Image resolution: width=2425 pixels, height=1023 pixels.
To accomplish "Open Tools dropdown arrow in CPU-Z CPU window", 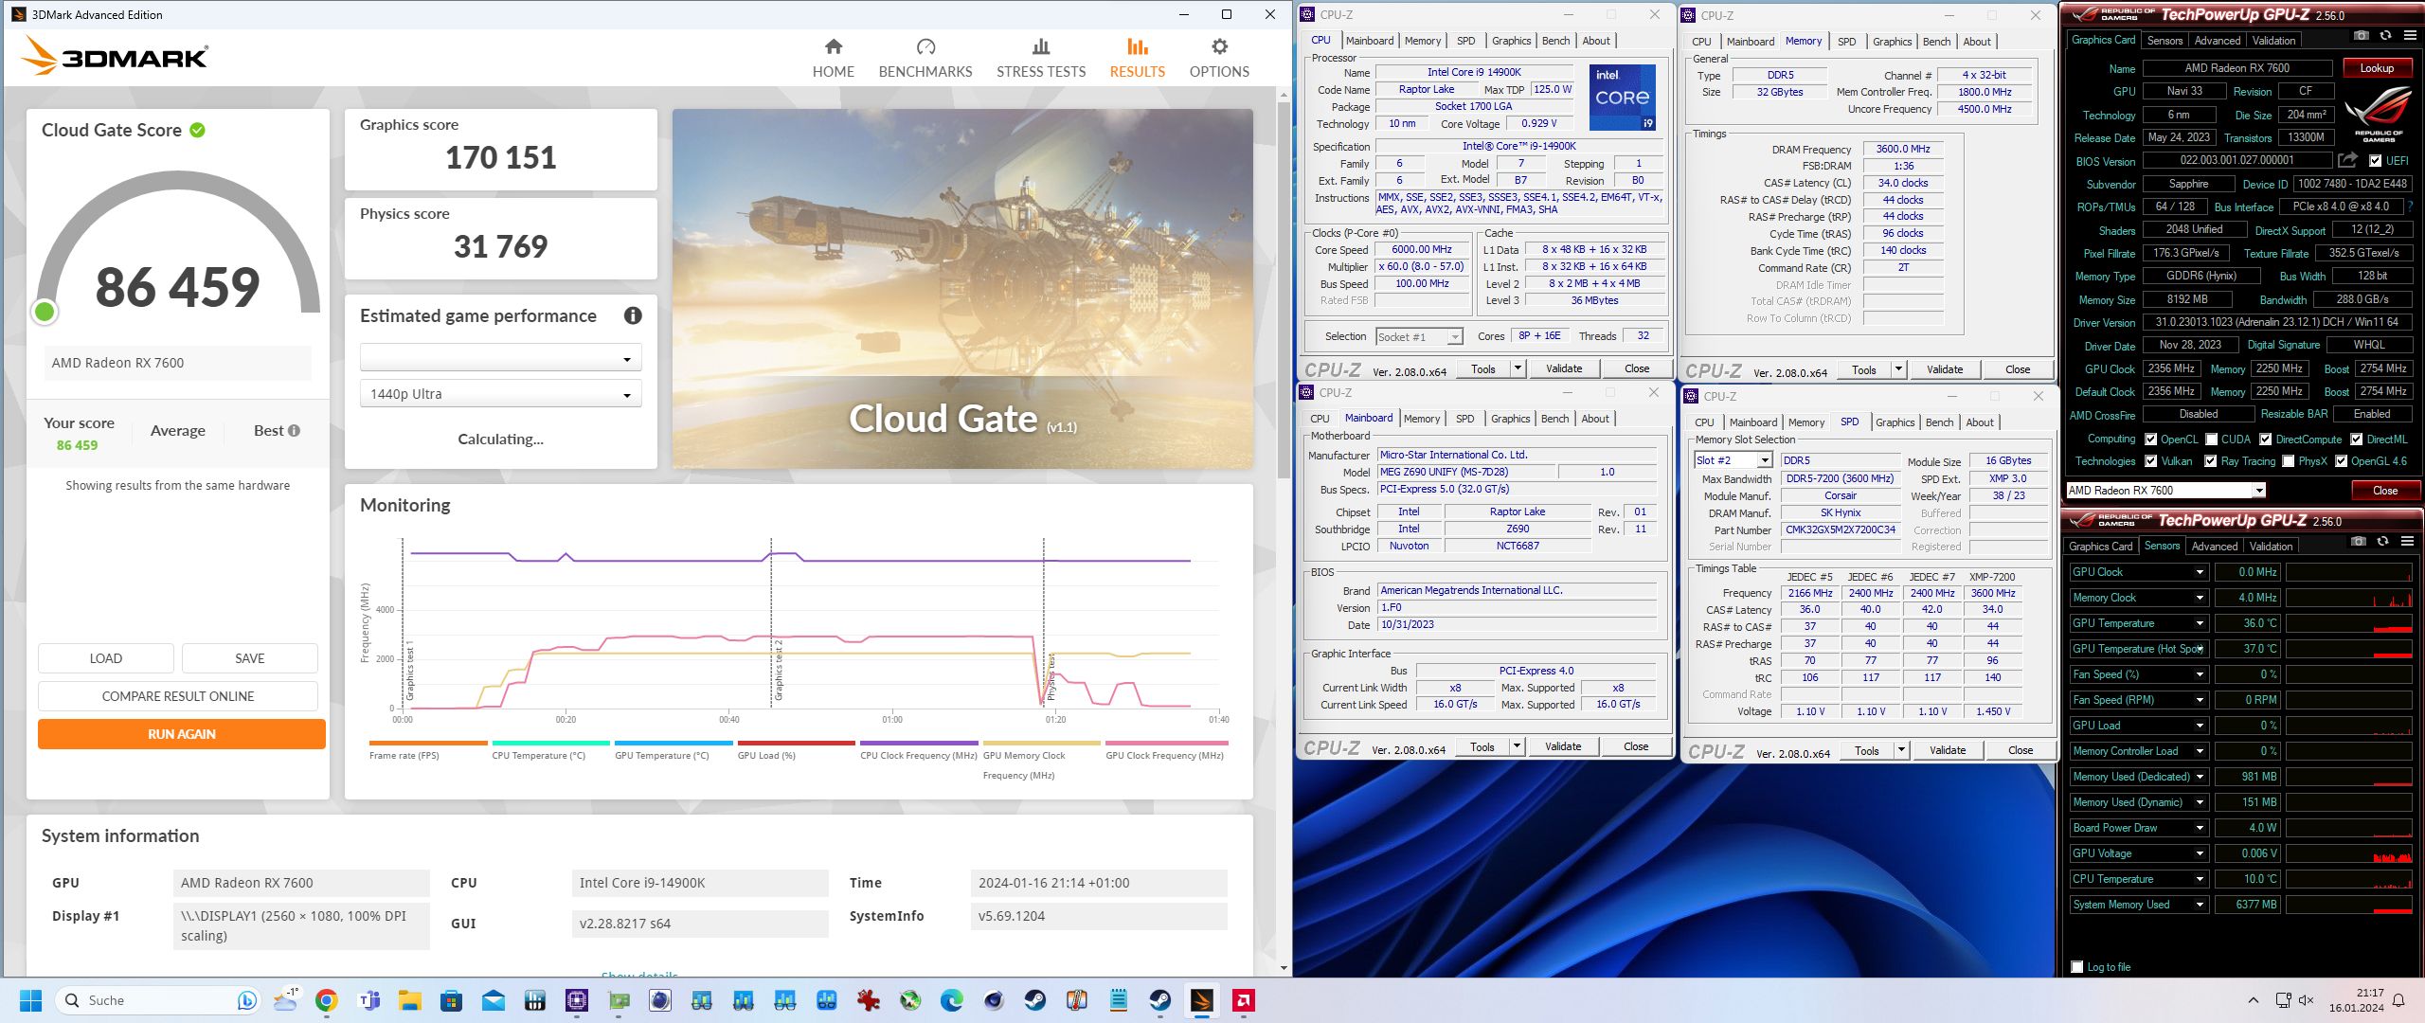I will 1518,368.
